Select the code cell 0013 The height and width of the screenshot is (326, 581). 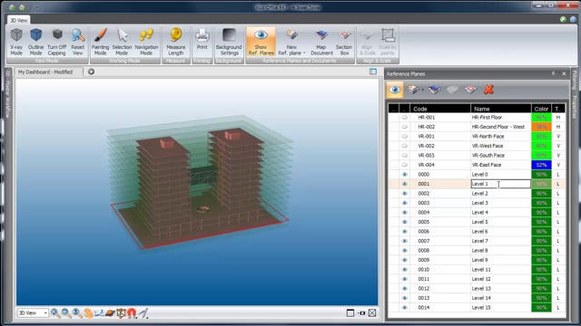tap(440, 298)
